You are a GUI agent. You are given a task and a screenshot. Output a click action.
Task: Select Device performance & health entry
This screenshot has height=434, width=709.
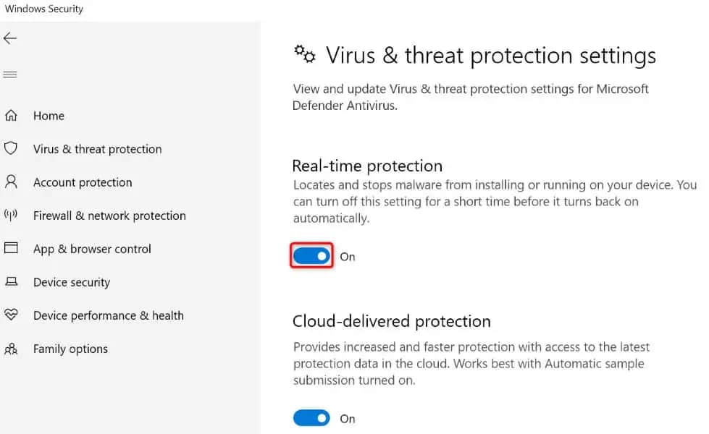pyautogui.click(x=108, y=315)
